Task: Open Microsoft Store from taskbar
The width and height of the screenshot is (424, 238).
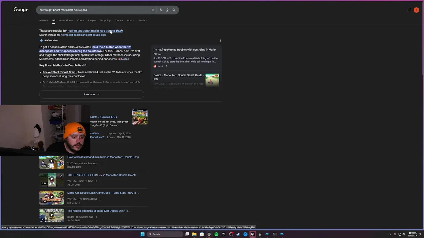Action: click(202, 234)
